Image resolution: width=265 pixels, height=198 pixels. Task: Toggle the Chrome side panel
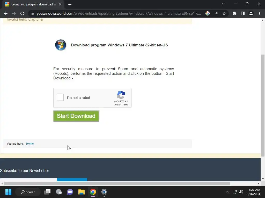(x=243, y=13)
